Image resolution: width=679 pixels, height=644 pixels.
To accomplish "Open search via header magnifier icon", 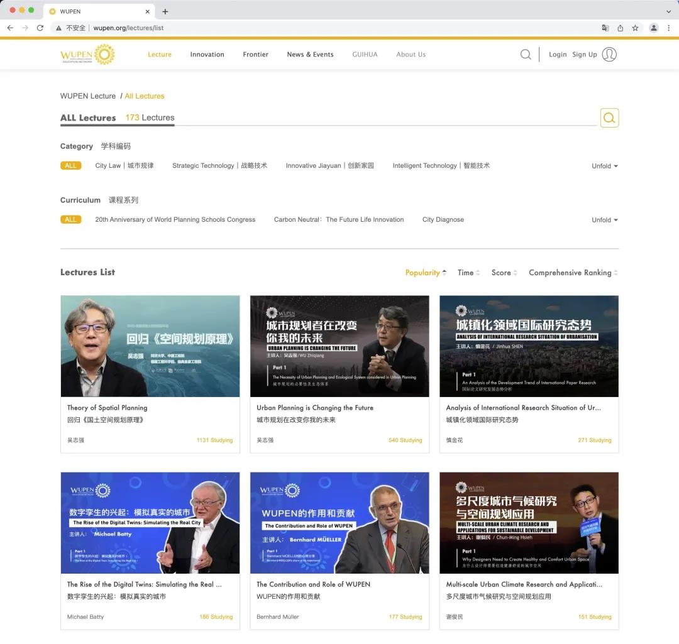I will [x=525, y=55].
